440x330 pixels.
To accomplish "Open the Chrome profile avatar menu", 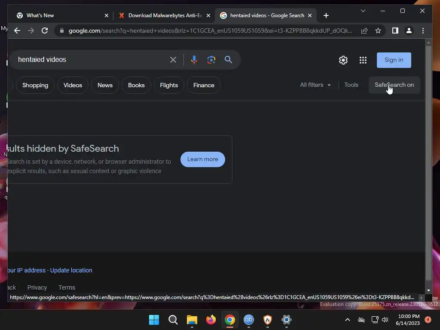I will click(x=409, y=31).
